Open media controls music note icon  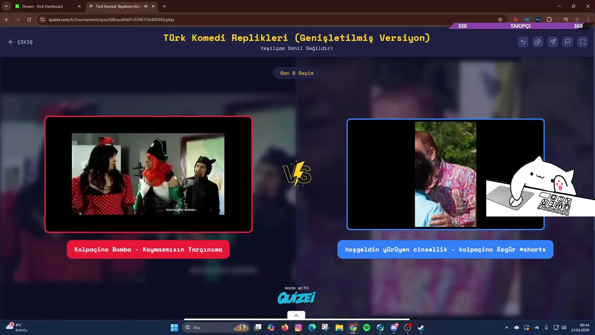pyautogui.click(x=566, y=20)
